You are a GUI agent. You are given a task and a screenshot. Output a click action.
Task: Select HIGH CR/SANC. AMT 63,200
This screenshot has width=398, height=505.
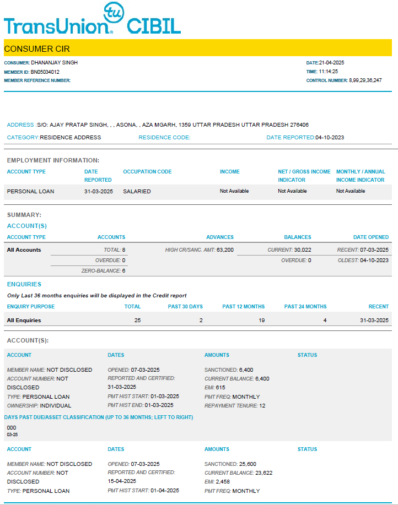pos(199,250)
